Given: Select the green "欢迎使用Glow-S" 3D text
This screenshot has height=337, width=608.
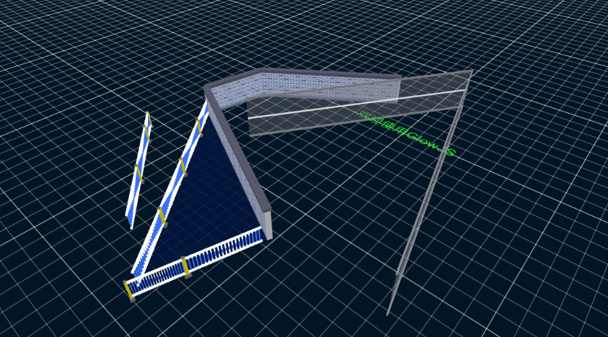Looking at the screenshot, I should point(406,134).
